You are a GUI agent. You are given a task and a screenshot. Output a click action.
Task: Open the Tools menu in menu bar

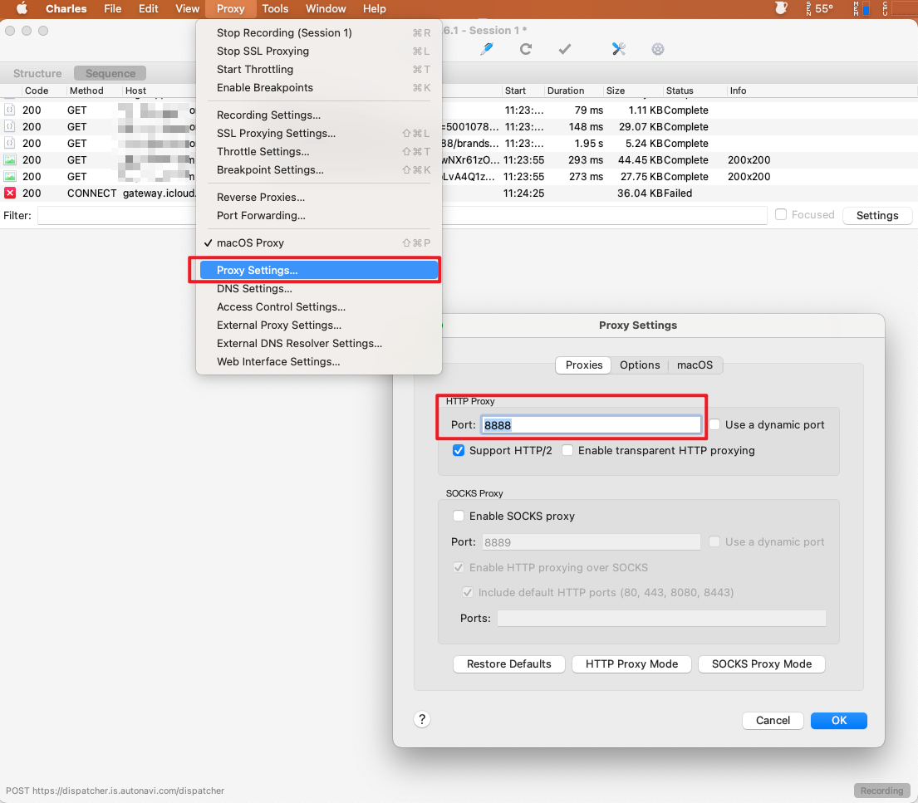(275, 9)
